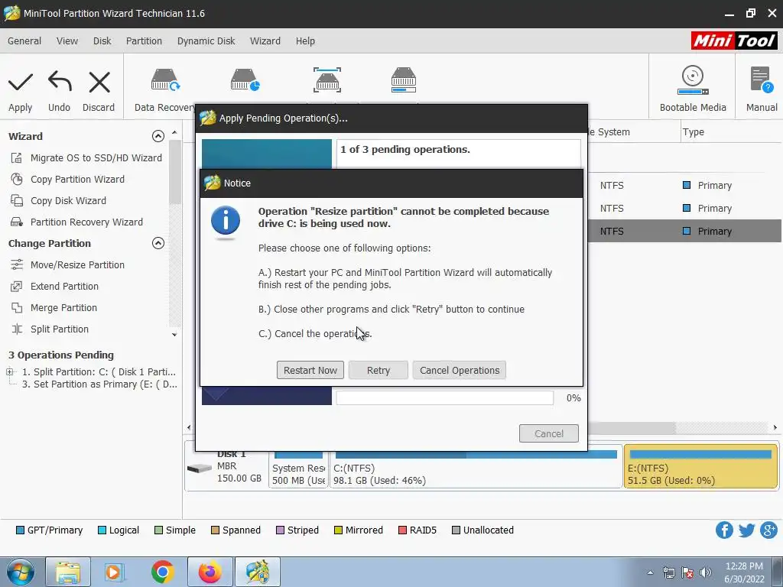Open Windows Explorer from taskbar
This screenshot has height=587, width=783.
click(68, 572)
